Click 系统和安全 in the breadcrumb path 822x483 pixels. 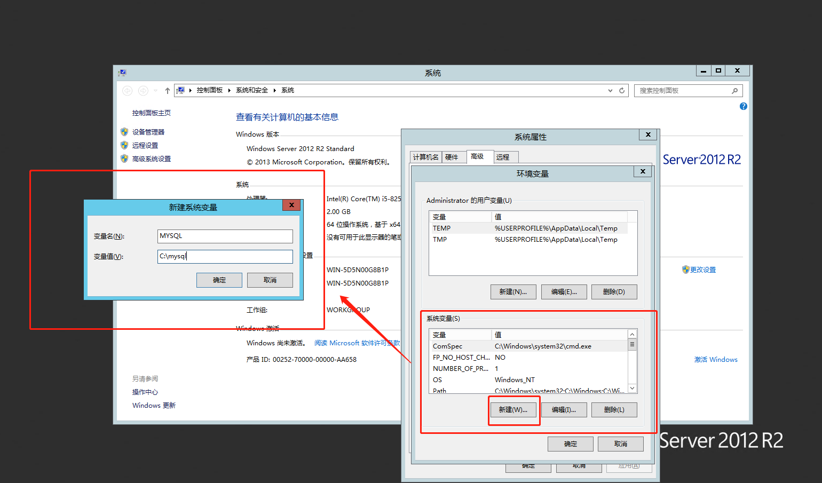pyautogui.click(x=252, y=90)
